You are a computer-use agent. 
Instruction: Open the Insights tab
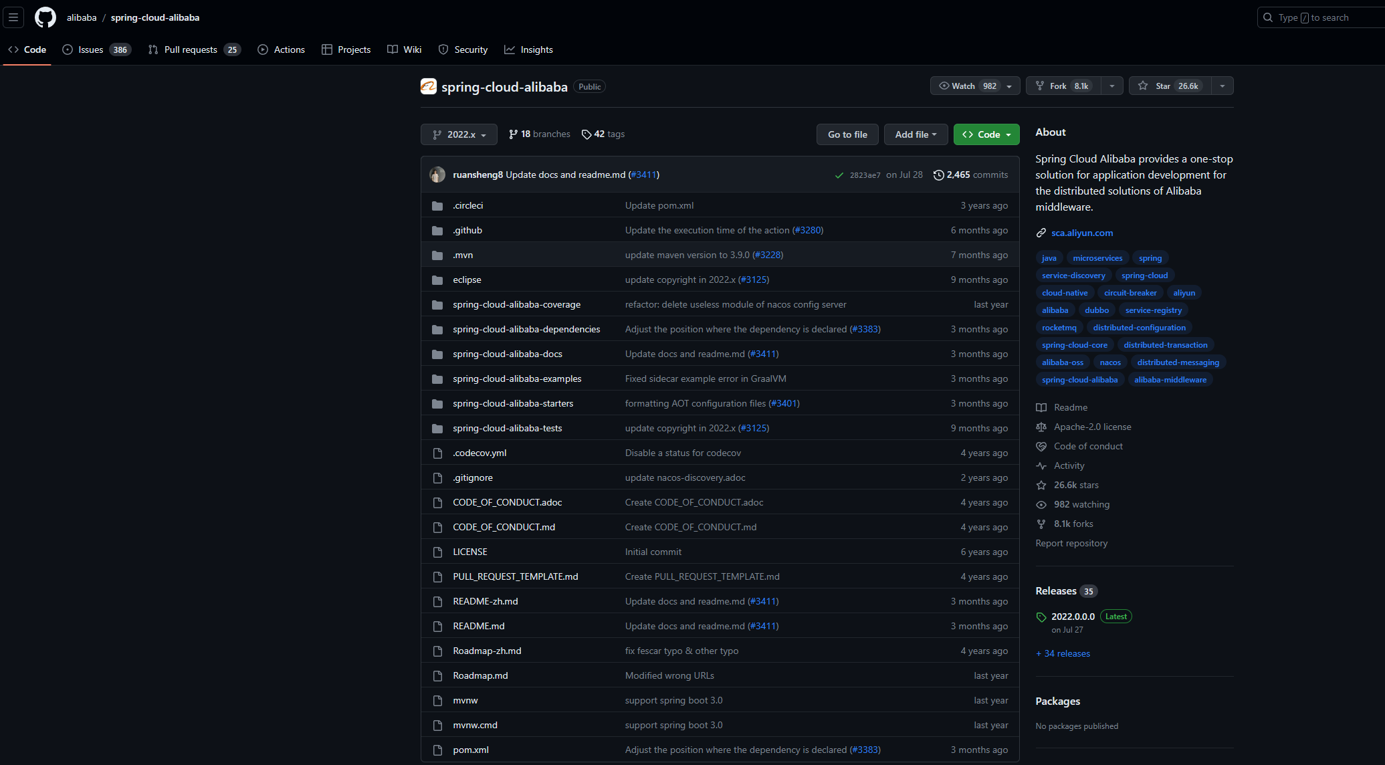528,49
